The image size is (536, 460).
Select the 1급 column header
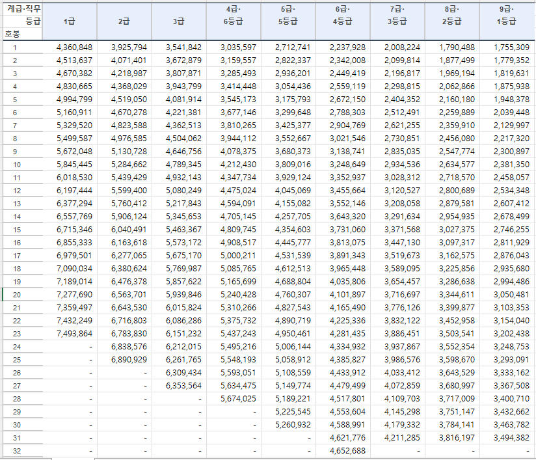[x=70, y=21]
